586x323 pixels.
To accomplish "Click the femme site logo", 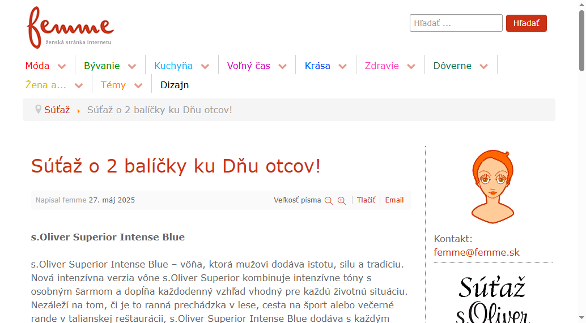I will (x=70, y=27).
